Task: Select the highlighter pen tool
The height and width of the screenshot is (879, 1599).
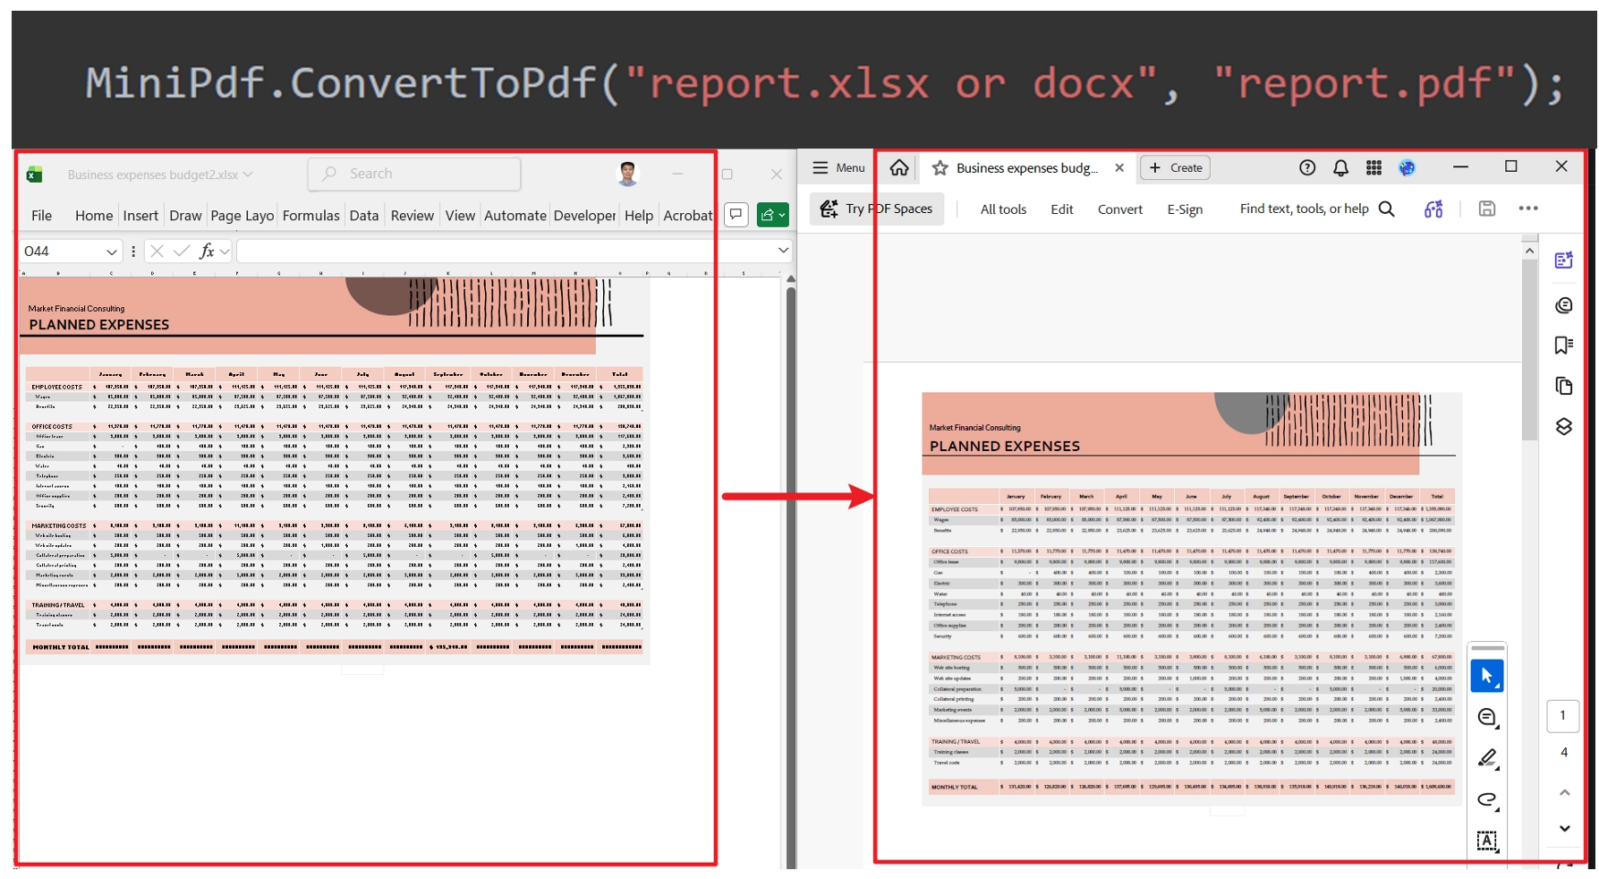Action: 1487,758
